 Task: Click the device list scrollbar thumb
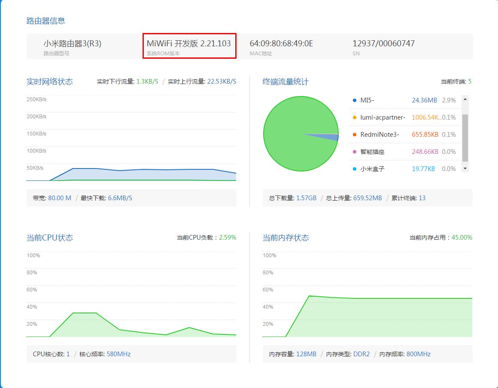coord(465,138)
